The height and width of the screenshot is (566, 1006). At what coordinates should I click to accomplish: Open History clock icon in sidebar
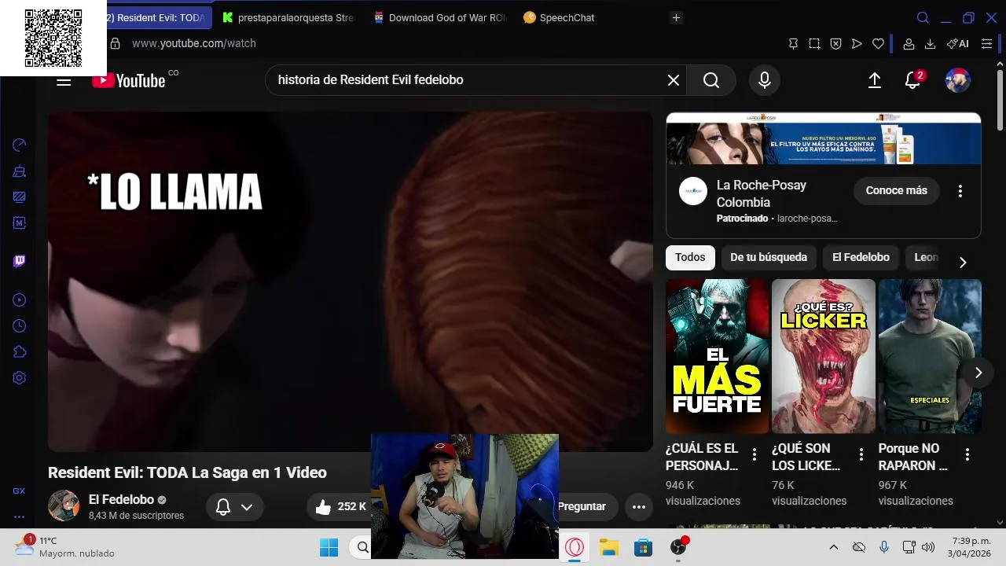[x=20, y=325]
